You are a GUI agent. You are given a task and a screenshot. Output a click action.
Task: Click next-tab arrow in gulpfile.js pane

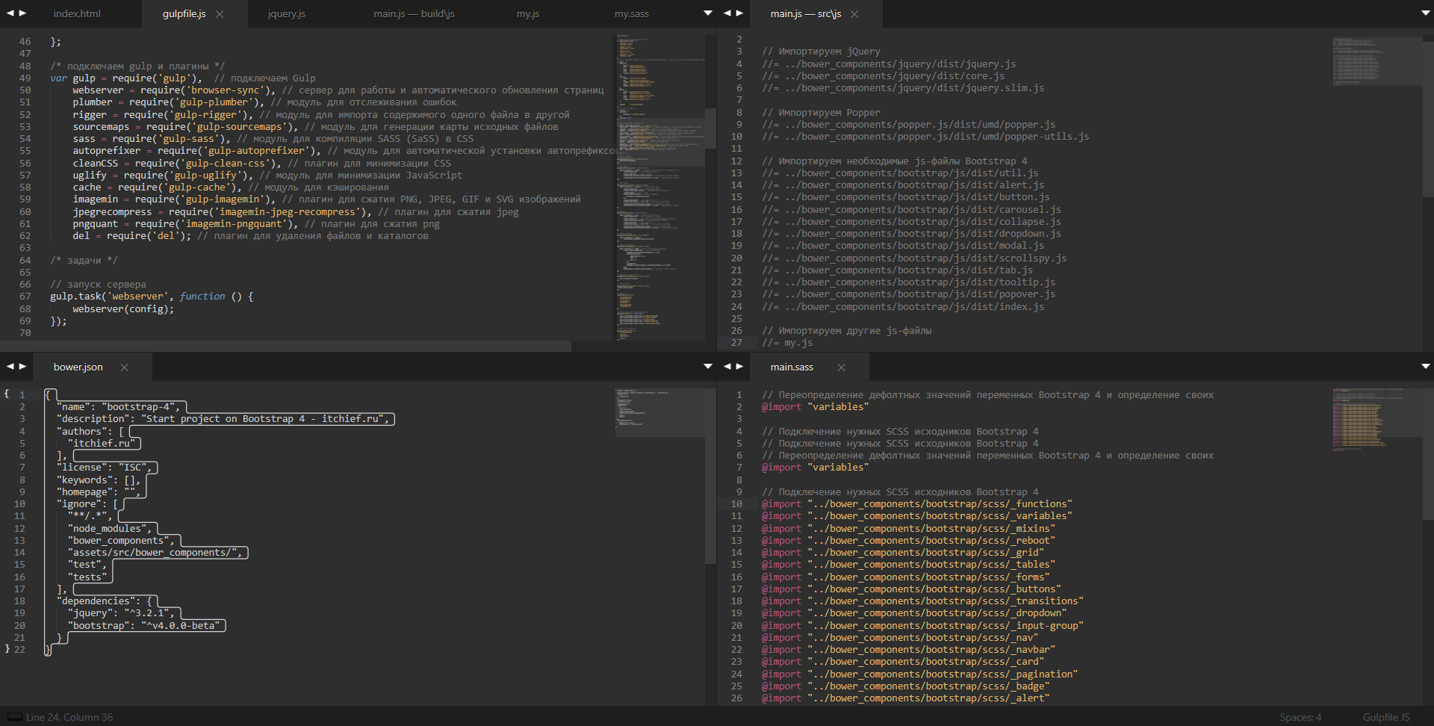tap(22, 13)
